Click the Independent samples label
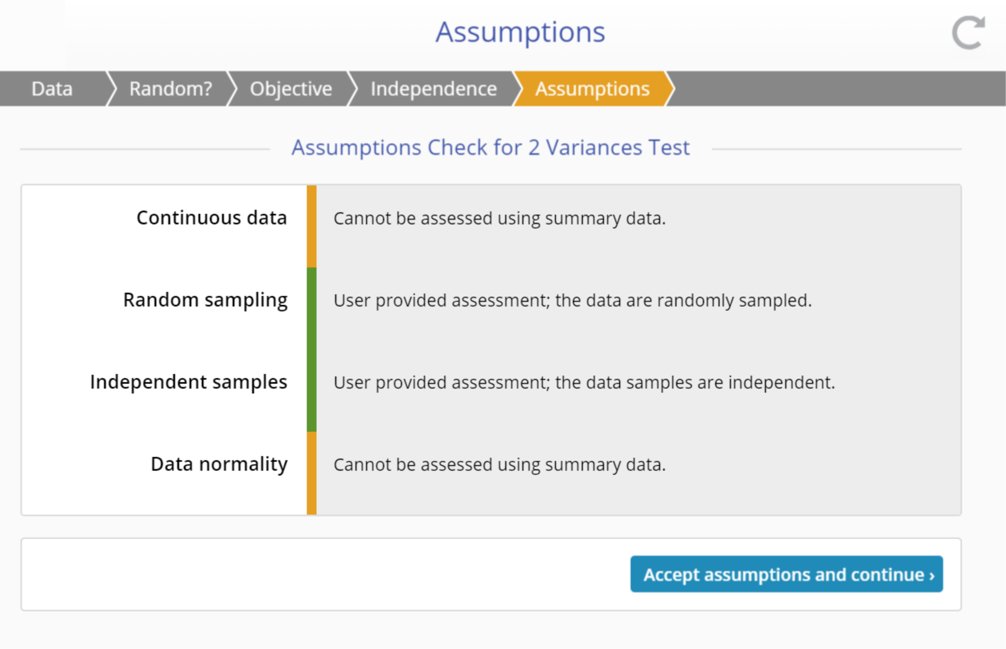1006x649 pixels. pos(189,382)
